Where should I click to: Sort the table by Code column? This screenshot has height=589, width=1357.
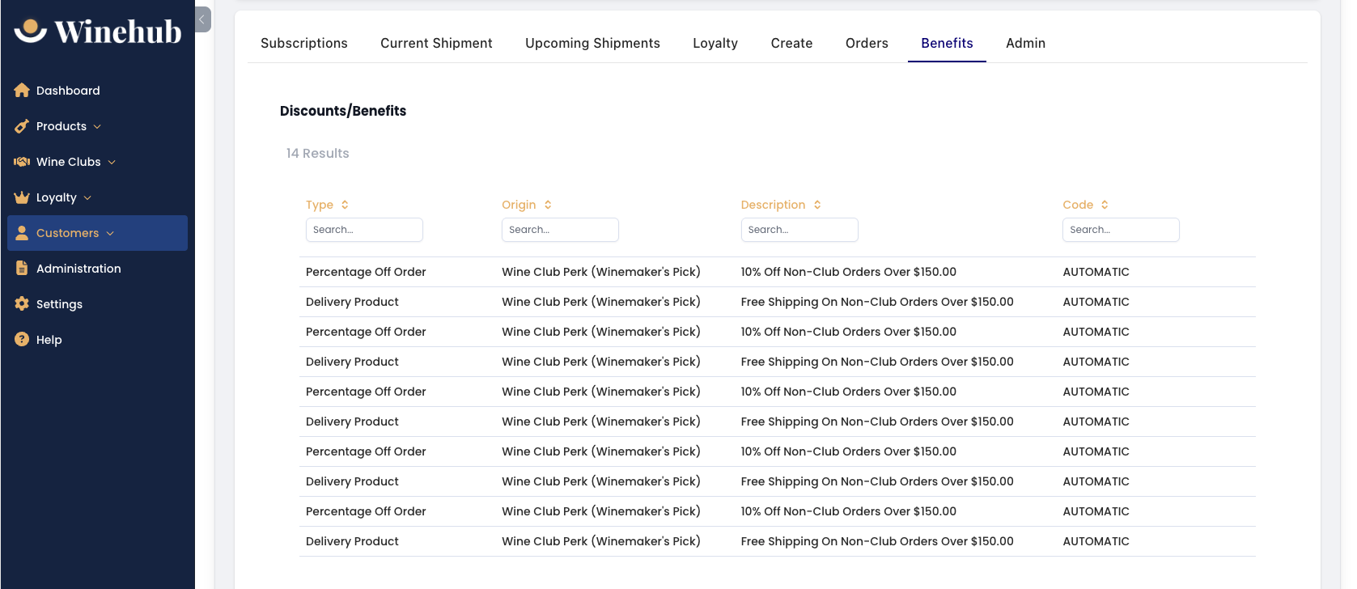coord(1085,205)
